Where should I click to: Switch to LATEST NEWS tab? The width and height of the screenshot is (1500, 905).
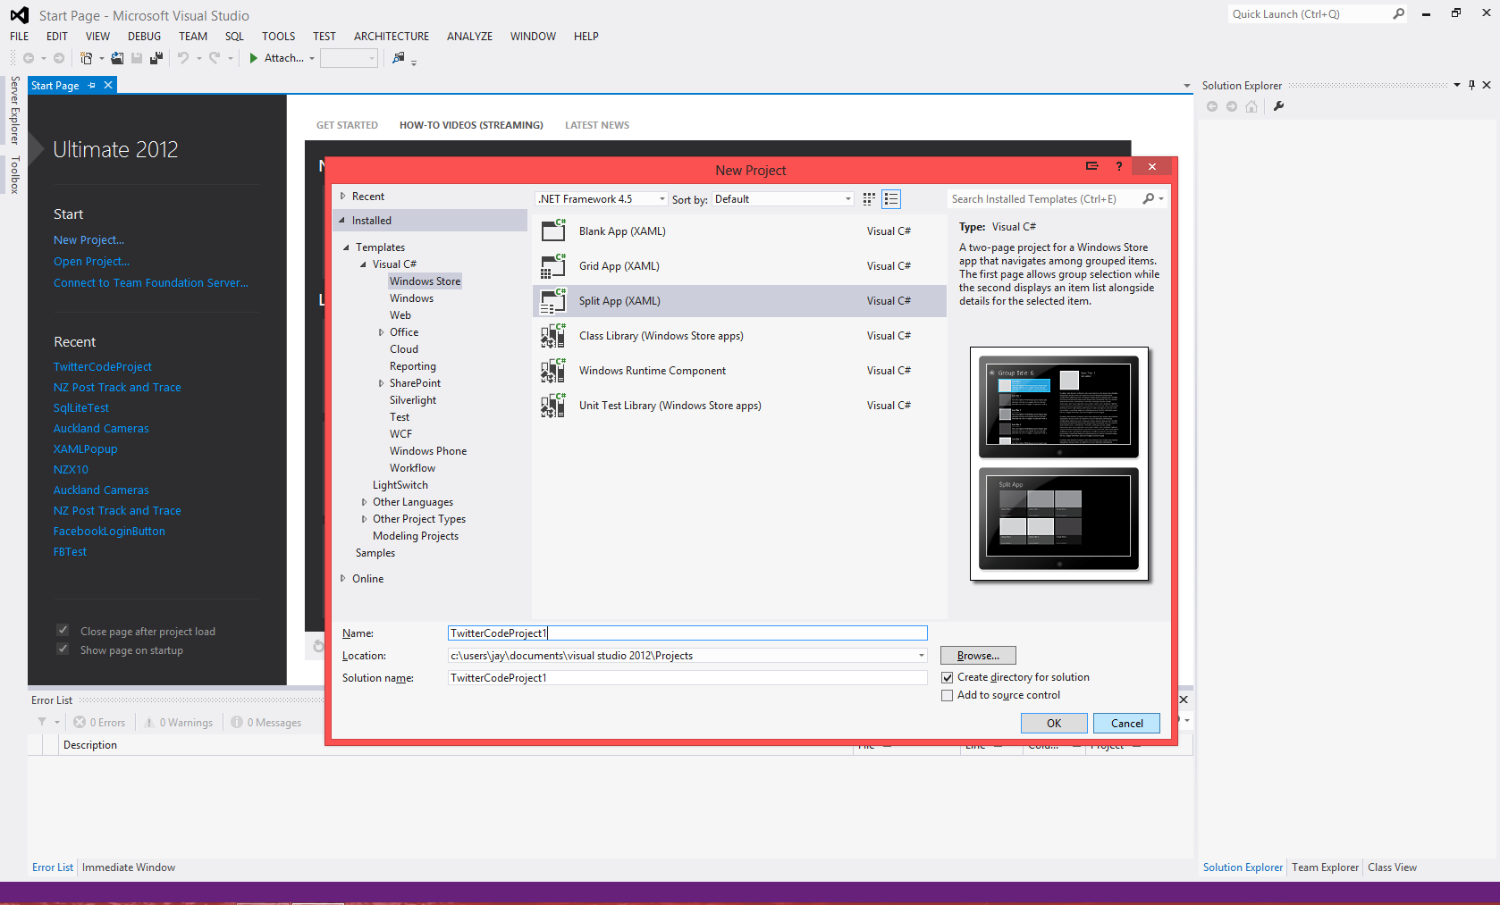pyautogui.click(x=597, y=125)
